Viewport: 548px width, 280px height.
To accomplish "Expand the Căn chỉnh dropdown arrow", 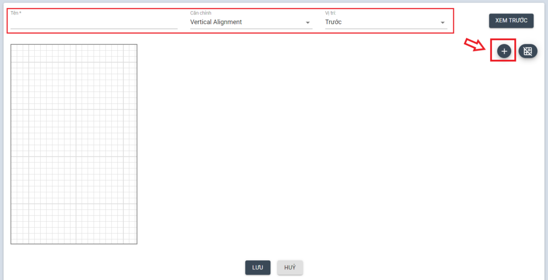I will tap(308, 22).
